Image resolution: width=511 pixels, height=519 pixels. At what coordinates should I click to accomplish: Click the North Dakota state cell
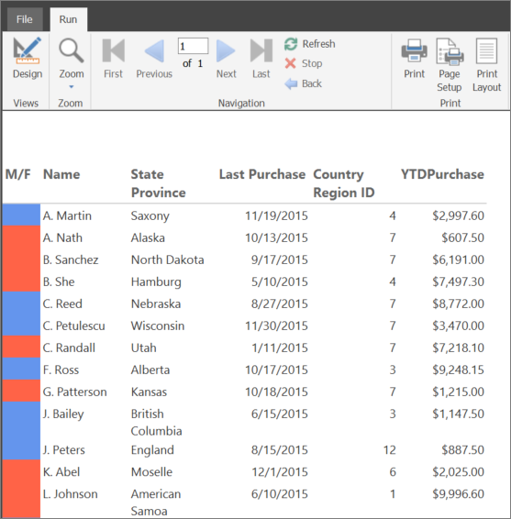[168, 259]
